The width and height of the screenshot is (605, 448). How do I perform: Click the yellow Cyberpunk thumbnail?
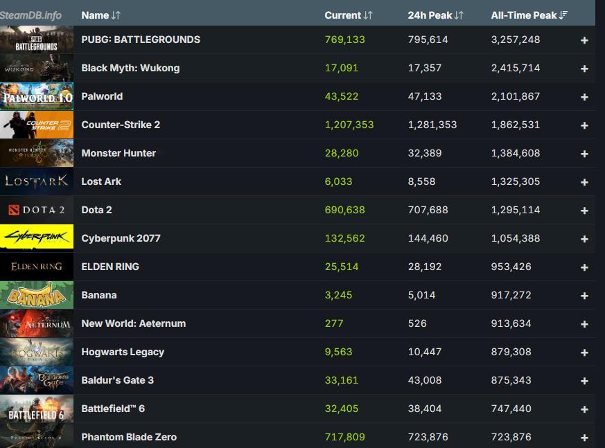pos(37,238)
